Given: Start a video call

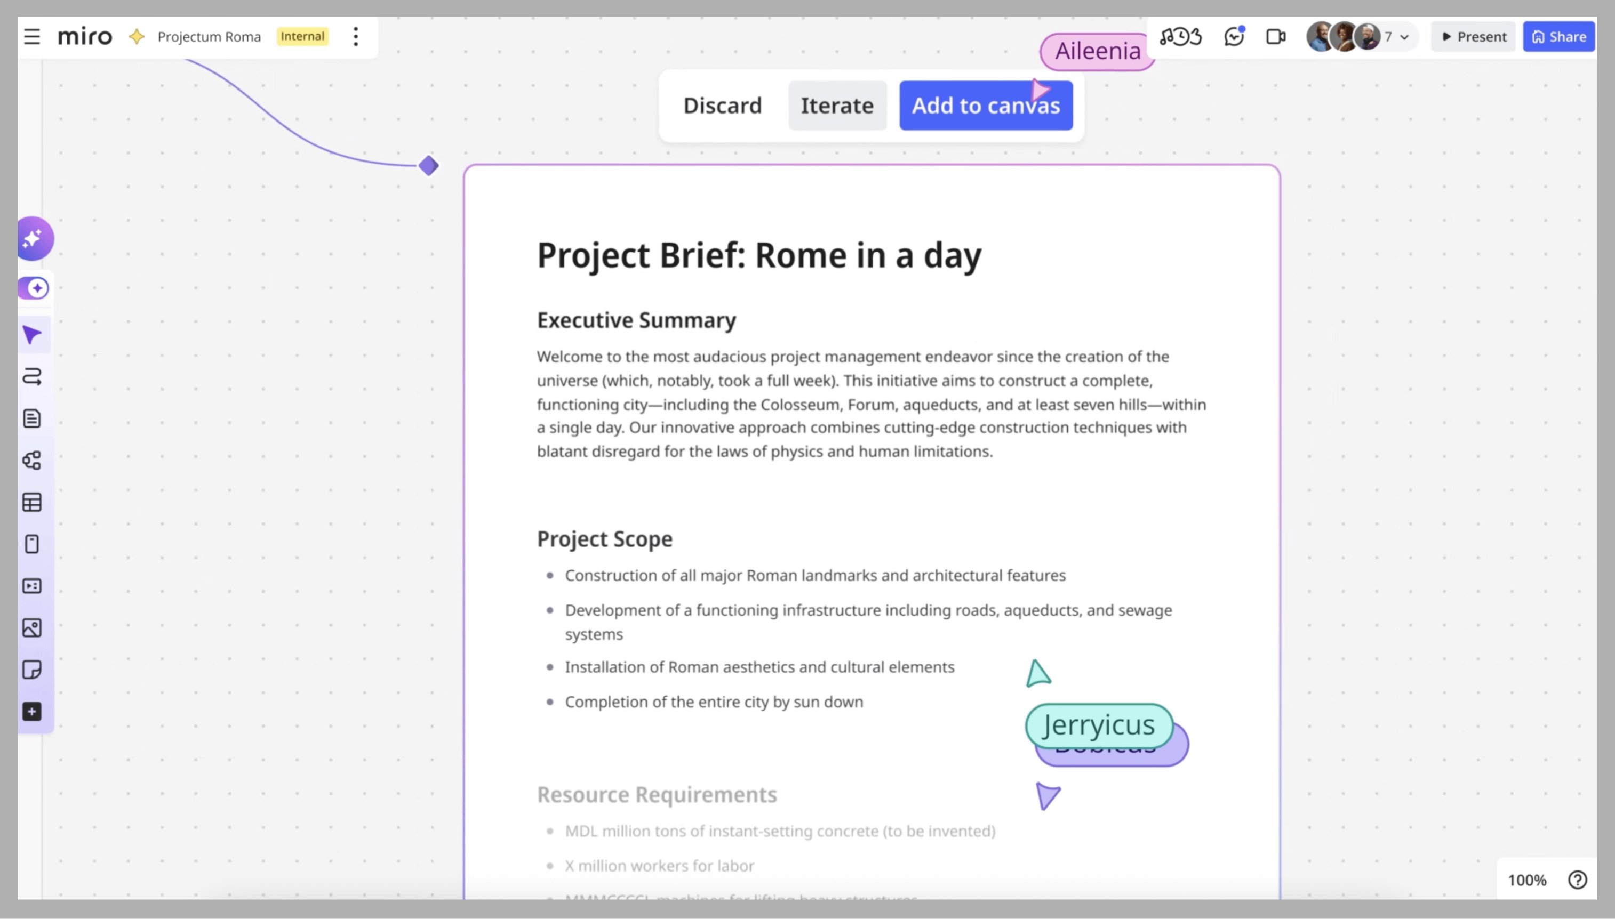Looking at the screenshot, I should (x=1275, y=37).
